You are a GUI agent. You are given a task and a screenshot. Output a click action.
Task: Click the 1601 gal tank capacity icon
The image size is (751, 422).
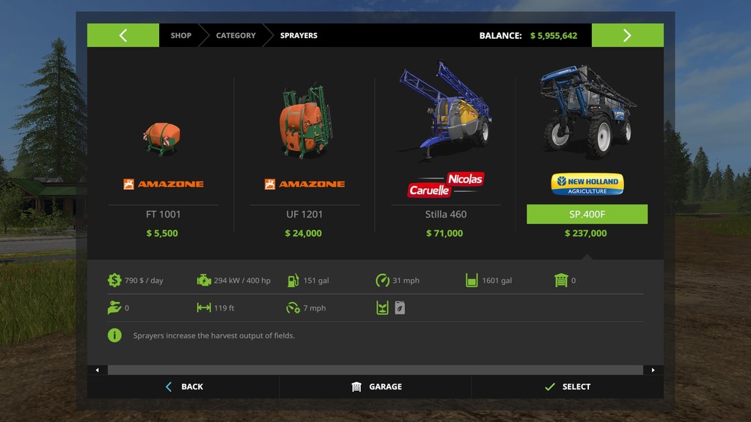472,281
